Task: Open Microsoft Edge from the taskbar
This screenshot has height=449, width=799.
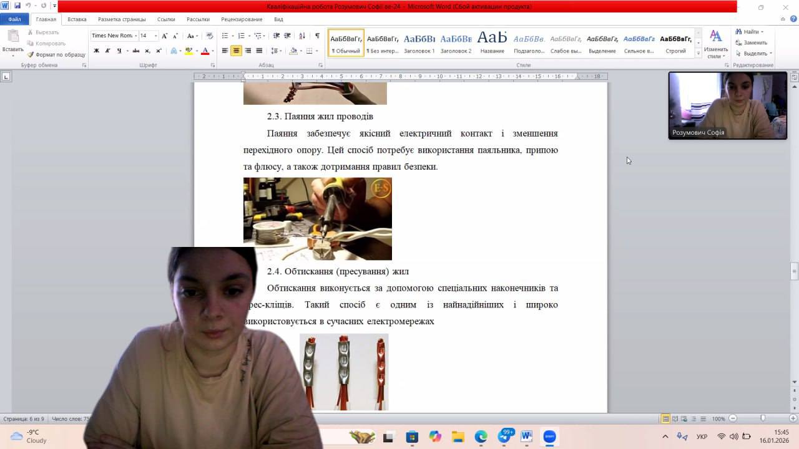Action: (481, 437)
